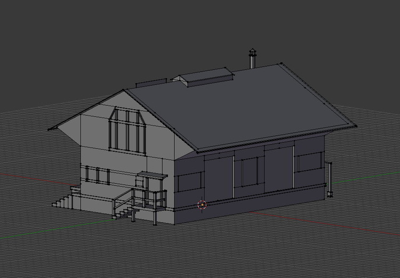
Task: Select the large gable window frame
Action: (x=127, y=131)
